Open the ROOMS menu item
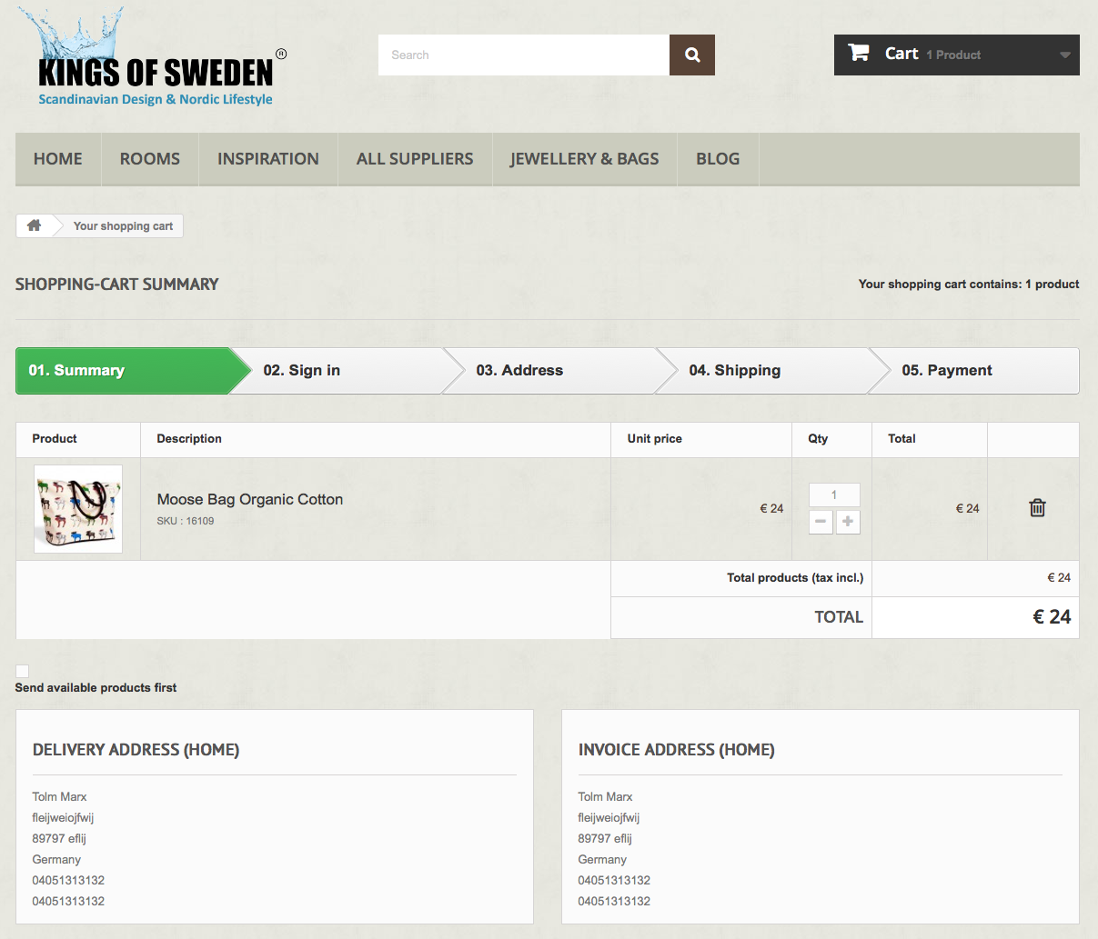Screen dimensions: 1098x939 click(150, 159)
